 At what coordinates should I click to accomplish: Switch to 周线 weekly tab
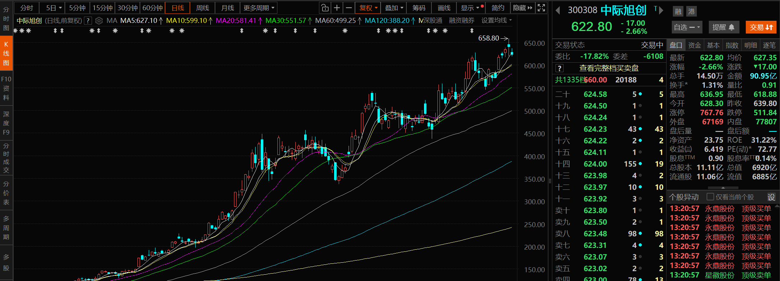coord(202,8)
